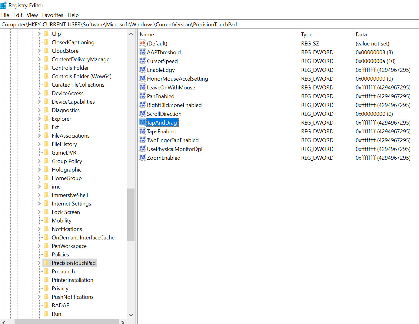This screenshot has height=324, width=419.
Task: Click tree pane horizontal scrollbar left arrow
Action: click(3, 322)
